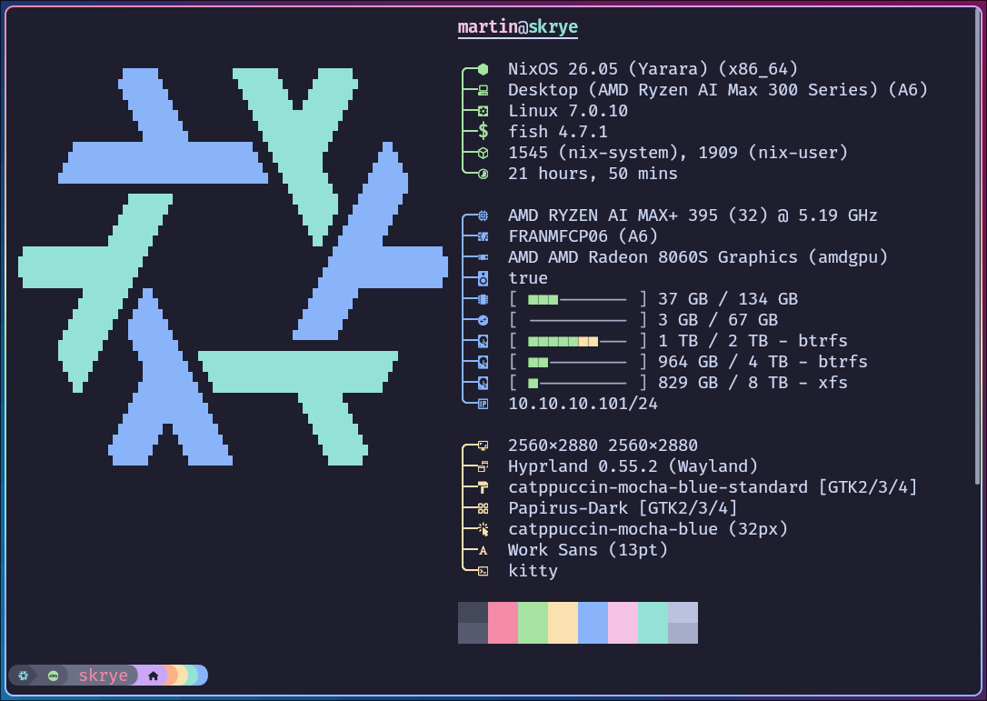Click the speaker icon beside true
The height and width of the screenshot is (701, 987).
coord(483,278)
